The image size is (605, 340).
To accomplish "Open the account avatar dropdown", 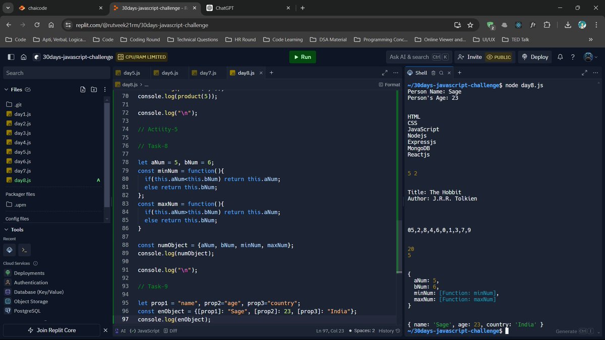I will [x=590, y=57].
